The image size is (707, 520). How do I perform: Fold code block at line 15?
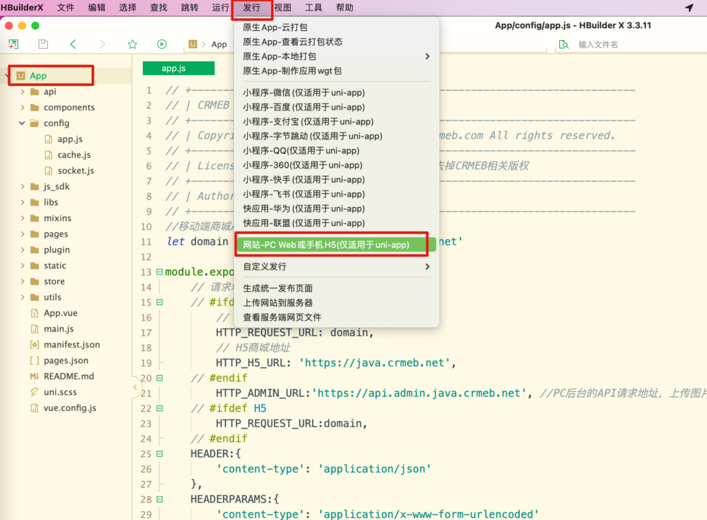(x=159, y=302)
